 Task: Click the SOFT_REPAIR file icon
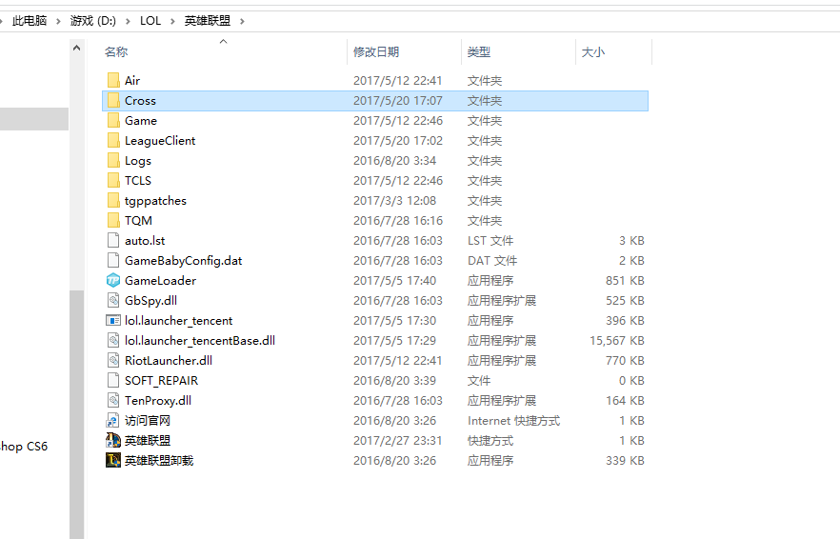click(113, 380)
